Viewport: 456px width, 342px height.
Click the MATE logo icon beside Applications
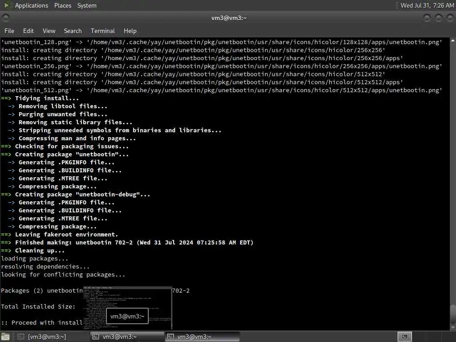click(8, 5)
